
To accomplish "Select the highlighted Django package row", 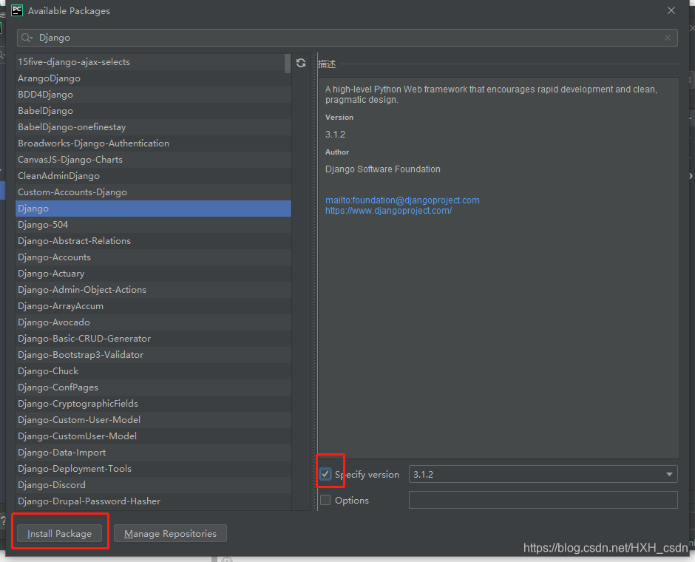I will coord(153,209).
